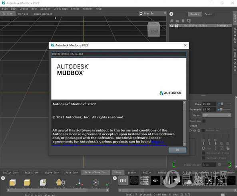Select the Rotate tool icon
This screenshot has height=196, width=237.
96,182
